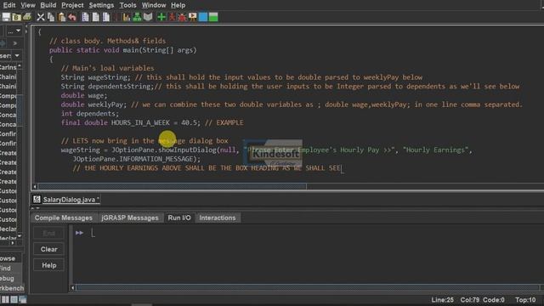Click the editor horizontal scrollbar thumb
Image resolution: width=544 pixels, height=306 pixels.
tap(172, 187)
